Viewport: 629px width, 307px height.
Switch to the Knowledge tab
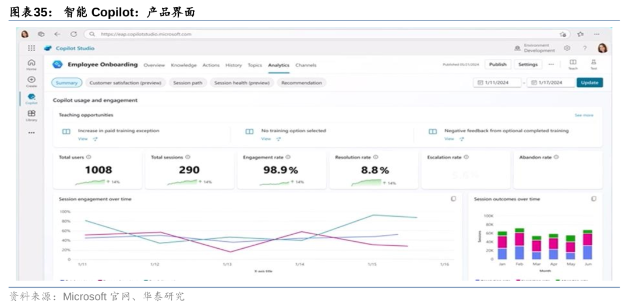[183, 65]
